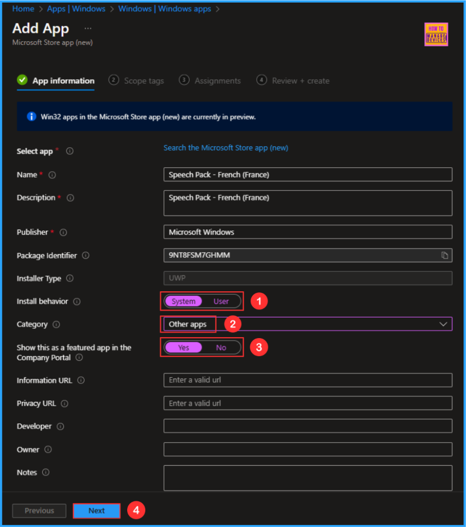Click the How To Manage Devices logo
The width and height of the screenshot is (466, 527).
436,34
